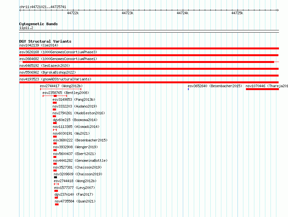Click the nsv4735584 (Quan2021) label

tap(75, 201)
